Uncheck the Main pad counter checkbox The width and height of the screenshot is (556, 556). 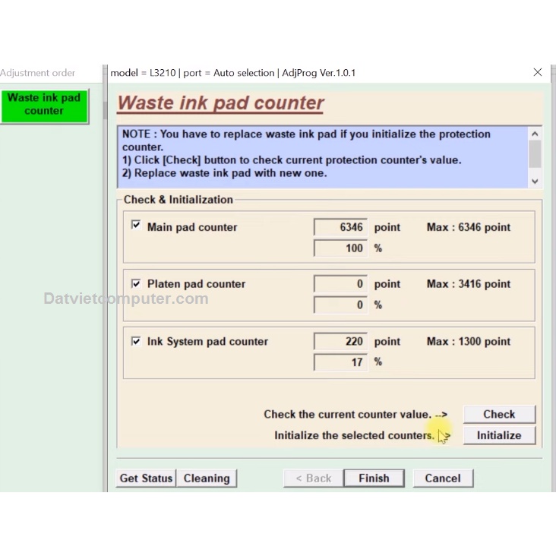pyautogui.click(x=136, y=226)
